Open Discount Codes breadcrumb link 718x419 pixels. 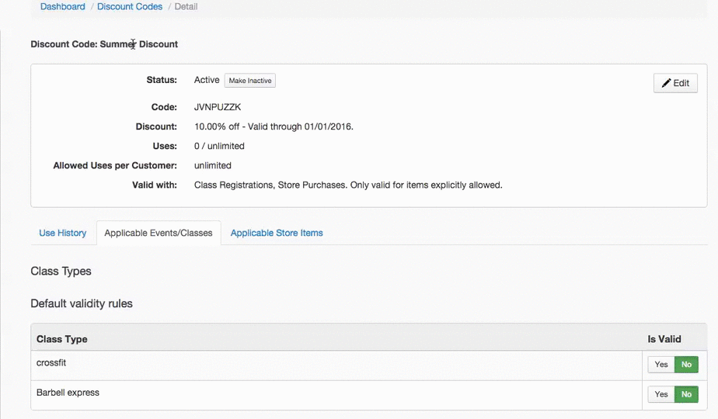[x=130, y=7]
